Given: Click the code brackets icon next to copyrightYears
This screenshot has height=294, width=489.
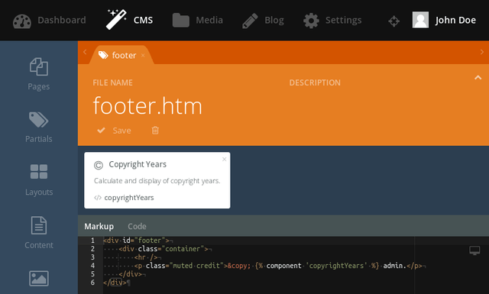Looking at the screenshot, I should (x=98, y=198).
